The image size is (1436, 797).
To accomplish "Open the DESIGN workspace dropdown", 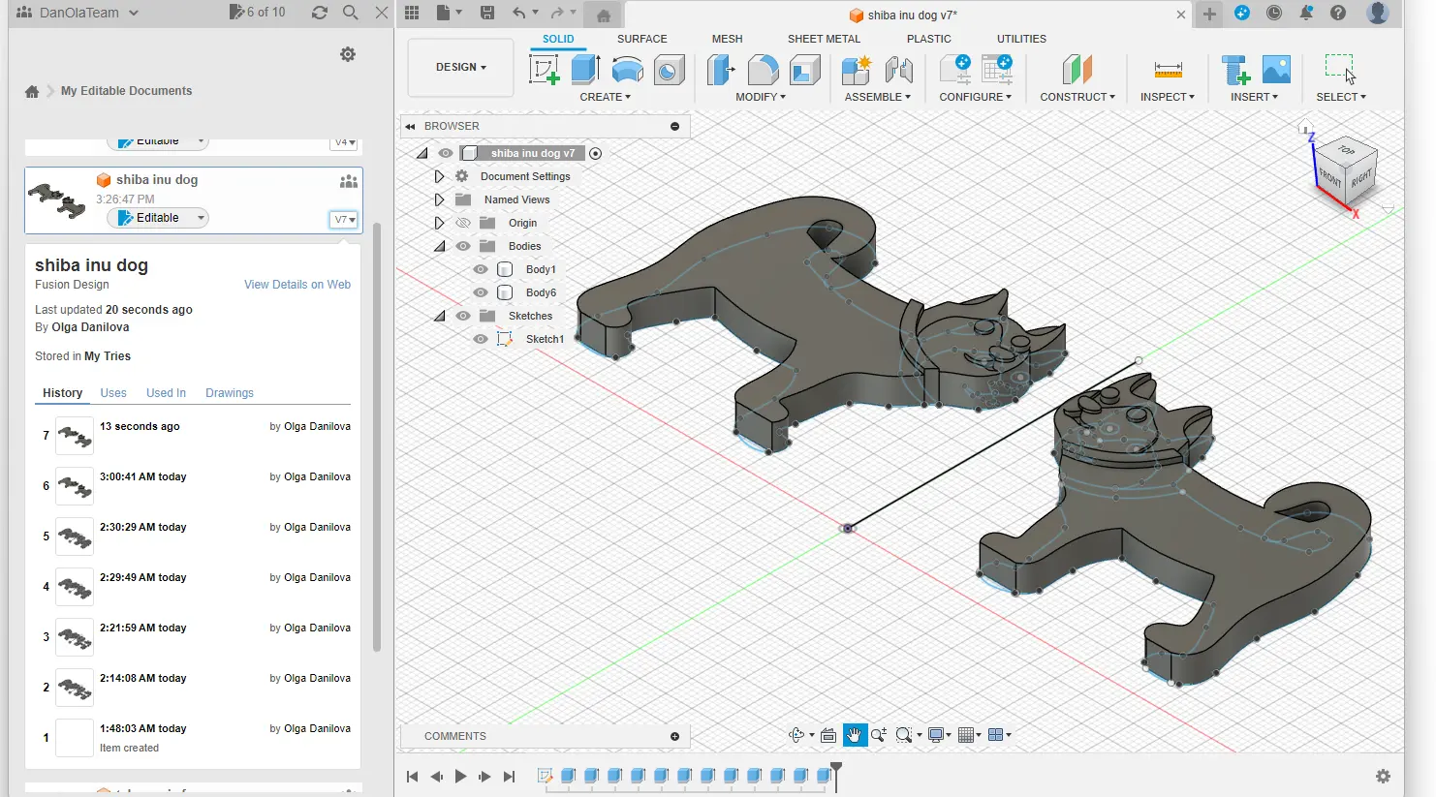I will [x=460, y=68].
